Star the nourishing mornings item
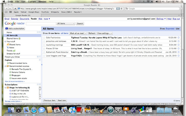The height and width of the screenshot is (116, 186). pos(44,45)
